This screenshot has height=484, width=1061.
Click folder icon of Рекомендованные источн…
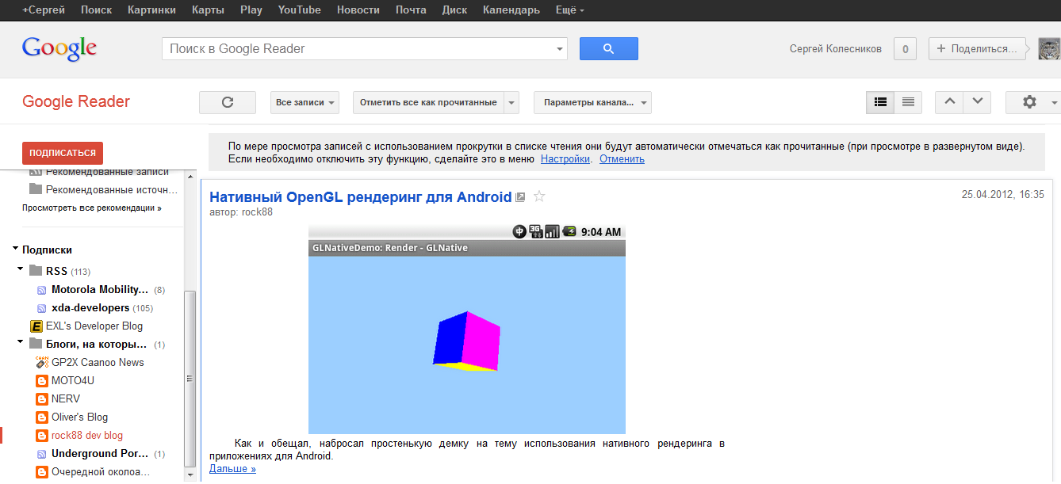36,189
